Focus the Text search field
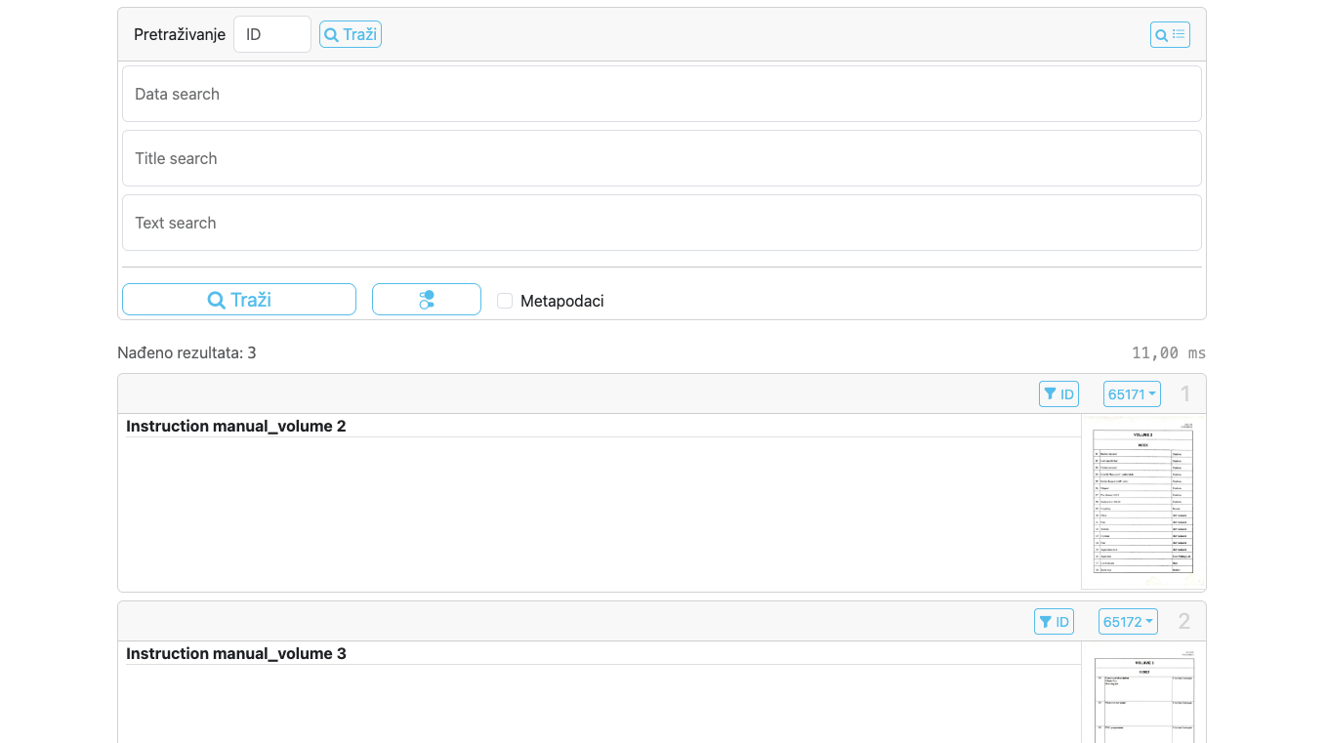Image resolution: width=1327 pixels, height=743 pixels. tap(662, 223)
